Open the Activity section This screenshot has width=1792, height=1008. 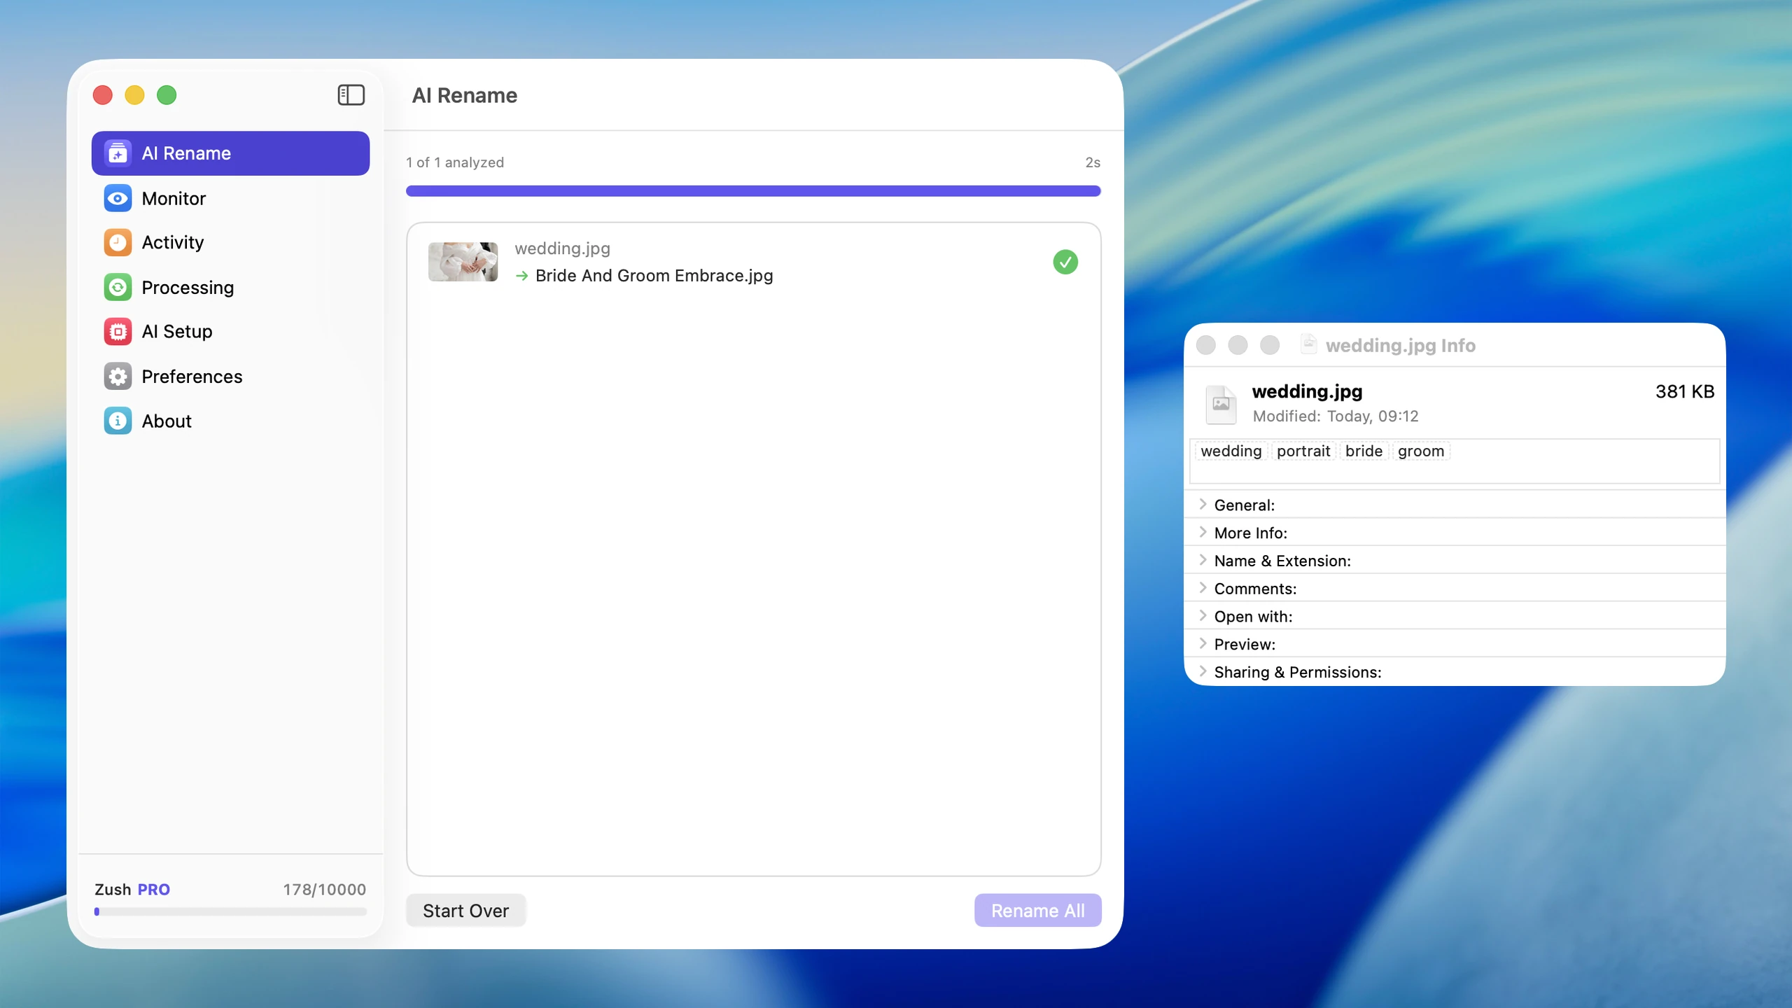230,242
